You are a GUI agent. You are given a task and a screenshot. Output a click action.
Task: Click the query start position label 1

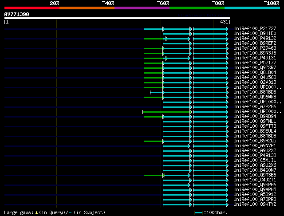coord(7,22)
